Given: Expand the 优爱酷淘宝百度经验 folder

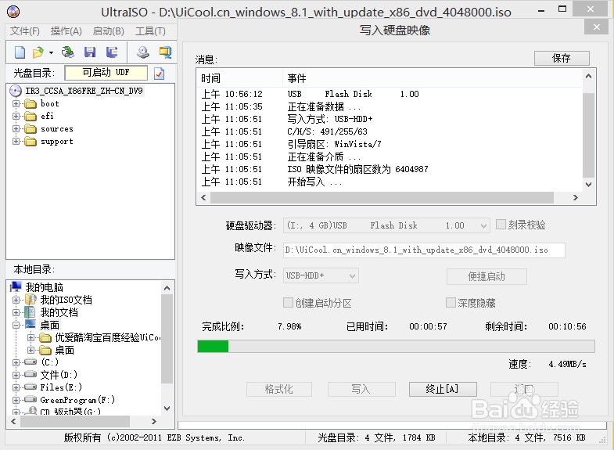Looking at the screenshot, I should coord(31,337).
